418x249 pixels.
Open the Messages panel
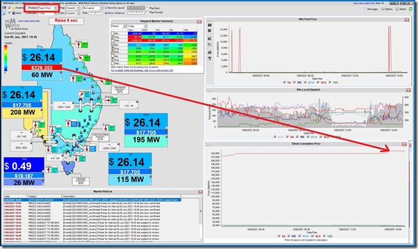click(371, 9)
